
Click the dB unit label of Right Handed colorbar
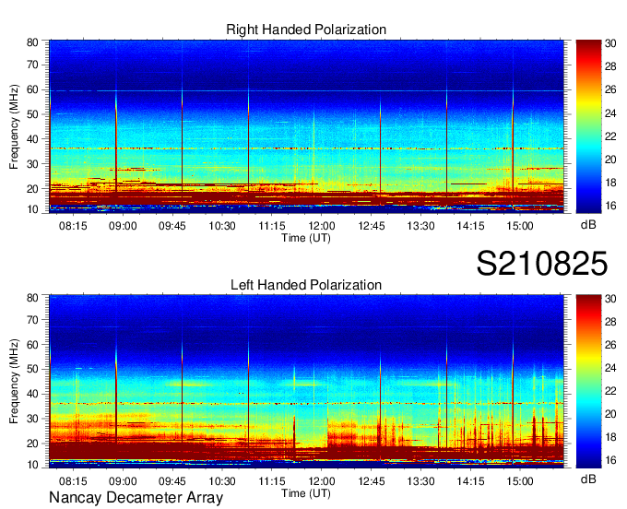588,225
